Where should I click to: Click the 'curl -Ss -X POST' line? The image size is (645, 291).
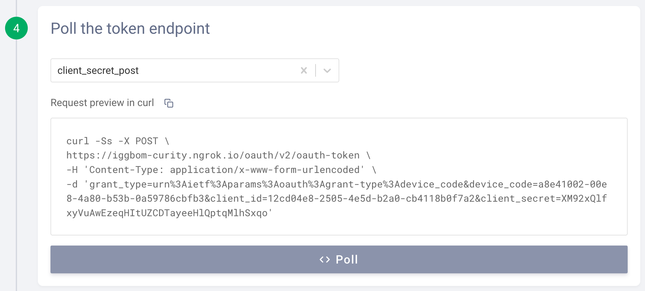(x=117, y=141)
